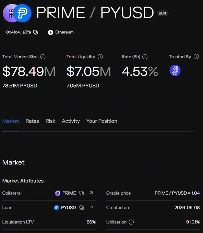The image size is (203, 233).
Task: Switch to the Market tab
Action: coord(11,121)
